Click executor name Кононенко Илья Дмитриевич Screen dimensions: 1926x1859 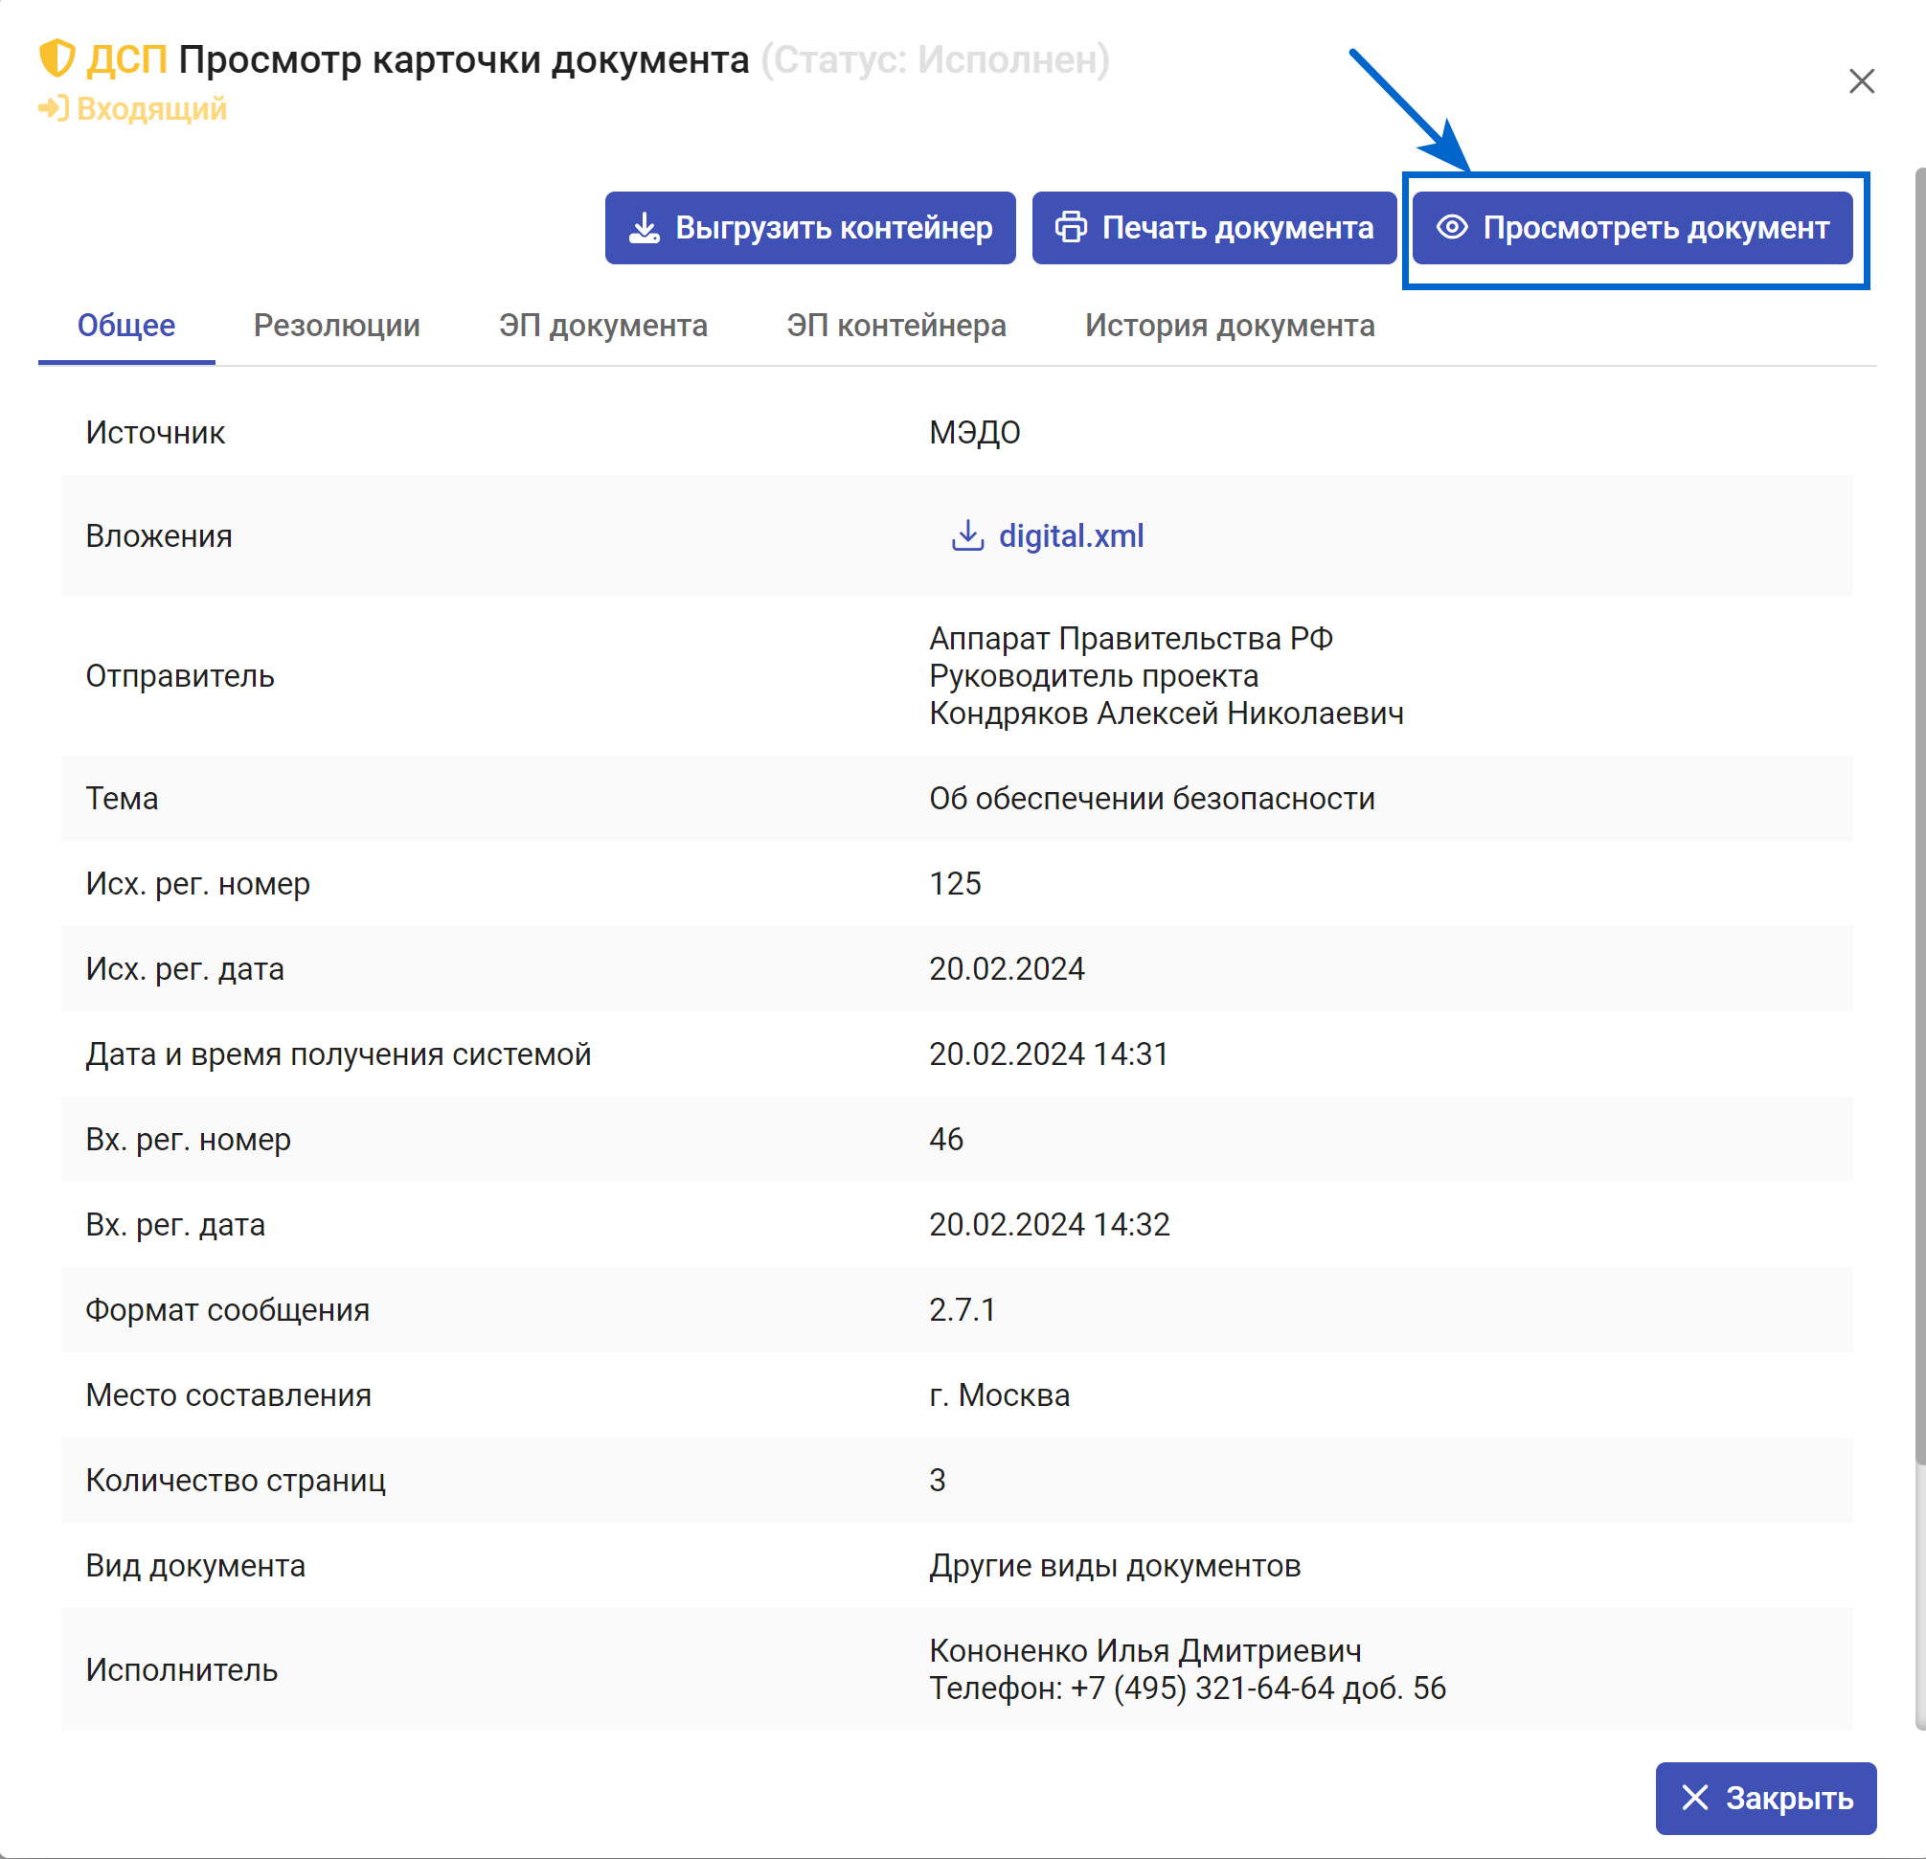point(1145,1651)
